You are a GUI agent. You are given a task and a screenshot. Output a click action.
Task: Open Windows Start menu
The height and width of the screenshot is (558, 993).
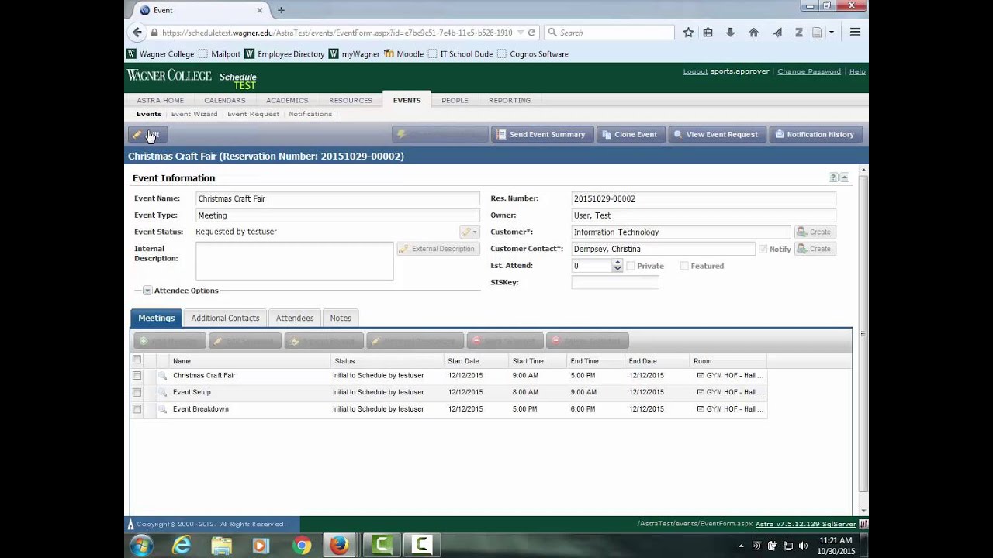pyautogui.click(x=141, y=546)
